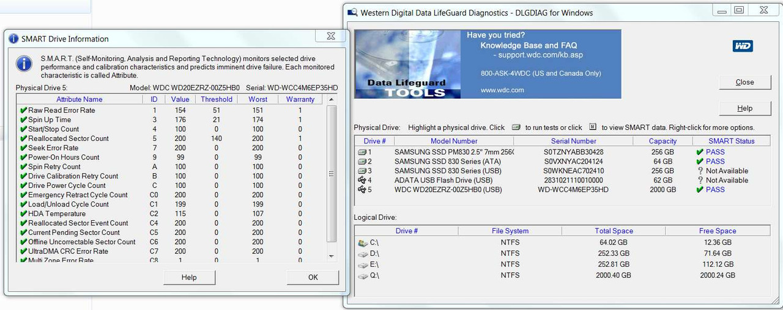
Task: Sort by Attribute Name column header
Action: (x=80, y=99)
